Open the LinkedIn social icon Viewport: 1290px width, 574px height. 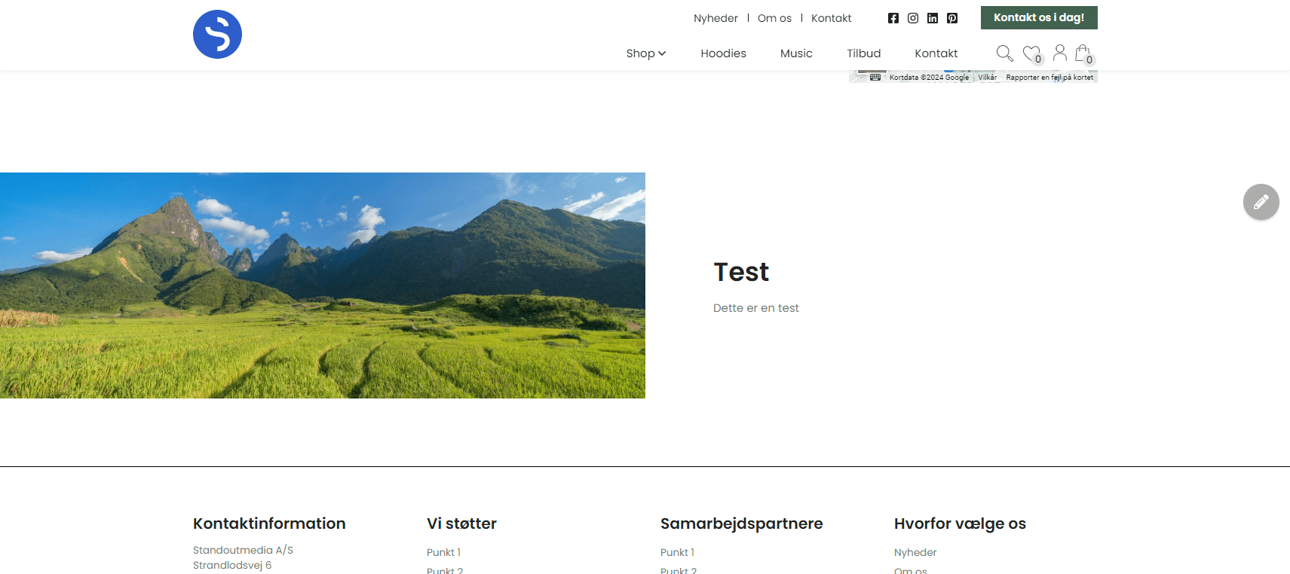point(933,18)
